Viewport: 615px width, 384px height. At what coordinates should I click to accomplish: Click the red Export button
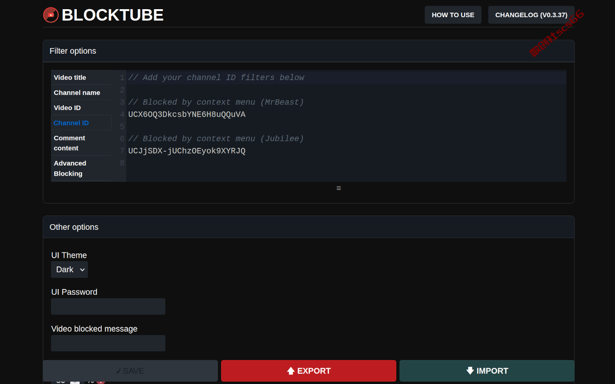(x=308, y=371)
